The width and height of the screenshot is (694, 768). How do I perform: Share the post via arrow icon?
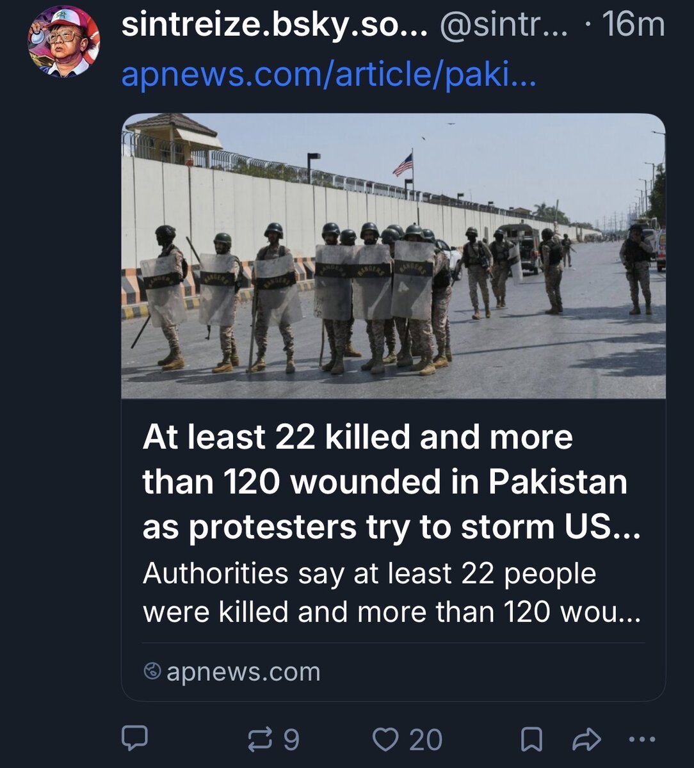586,740
